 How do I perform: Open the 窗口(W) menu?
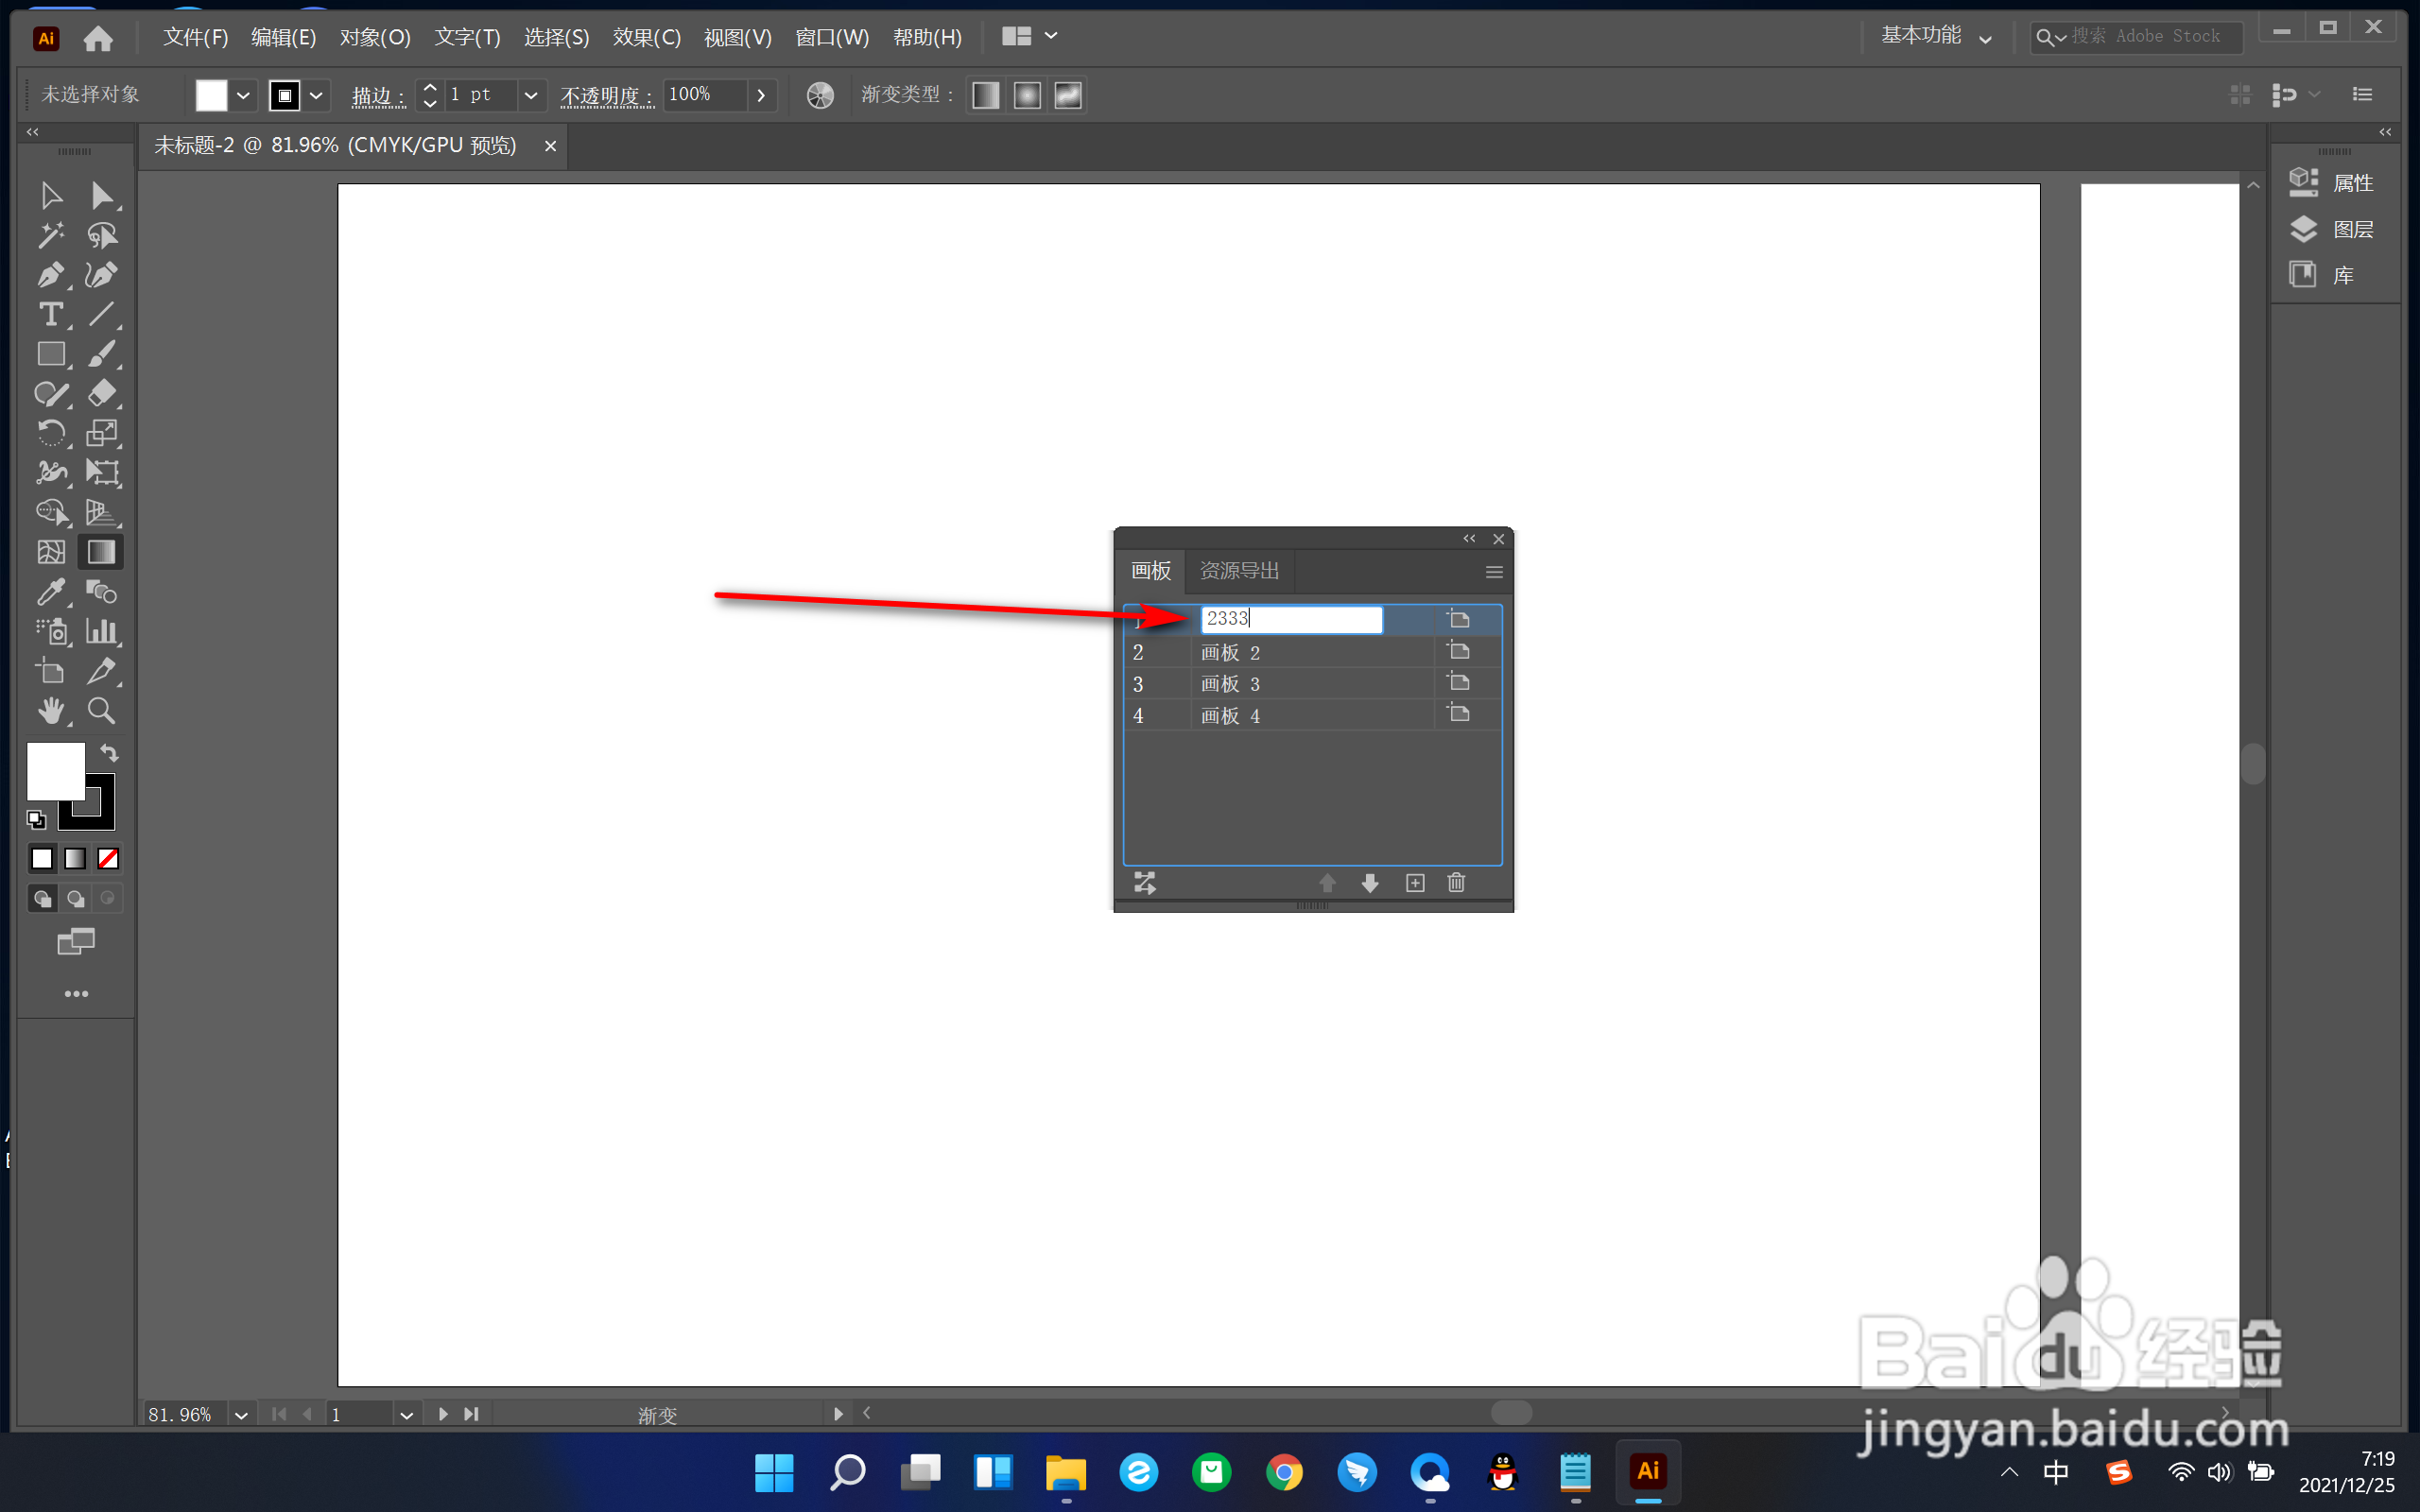coord(831,37)
